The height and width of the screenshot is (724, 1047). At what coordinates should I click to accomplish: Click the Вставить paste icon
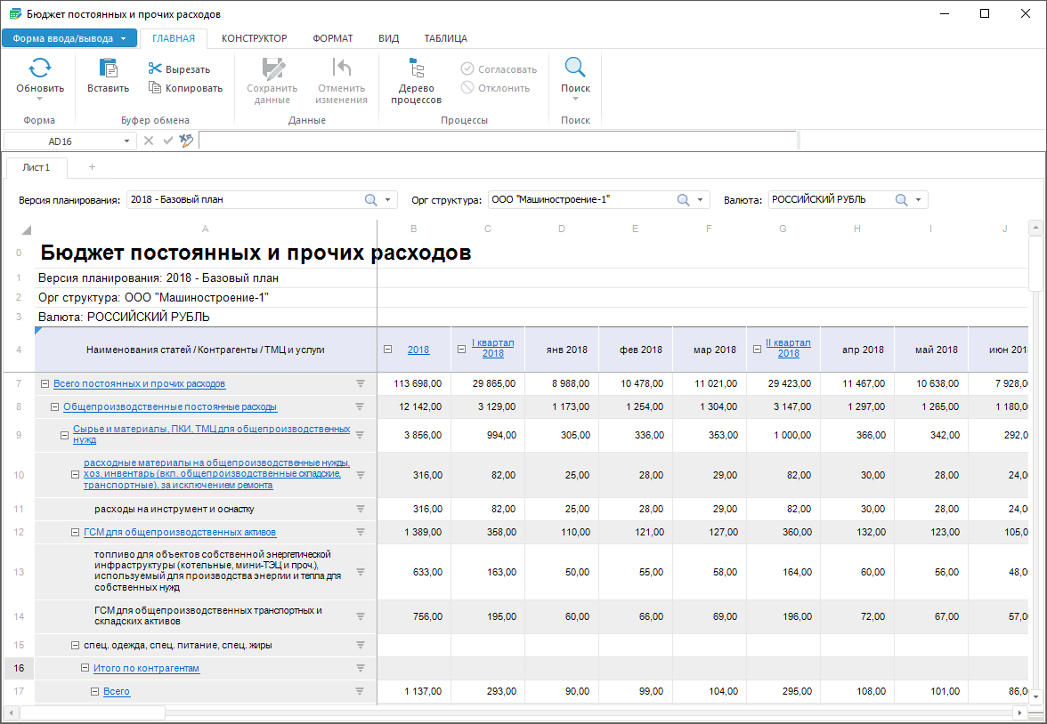pos(108,68)
